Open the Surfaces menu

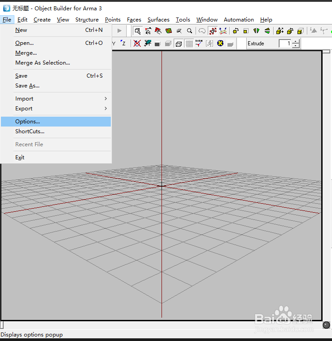point(158,20)
